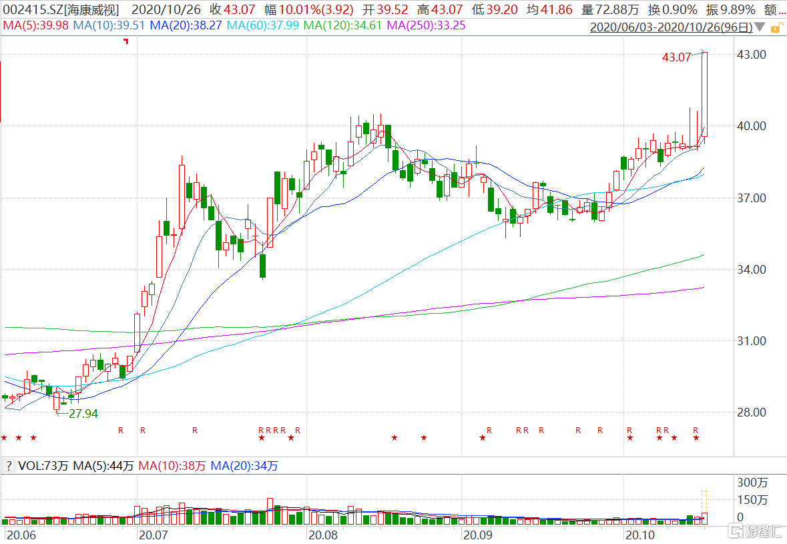Click the turnover rate 换0.90%
This screenshot has width=787, height=544.
tap(673, 9)
